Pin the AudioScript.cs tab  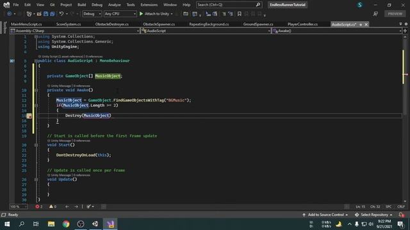click(x=361, y=24)
